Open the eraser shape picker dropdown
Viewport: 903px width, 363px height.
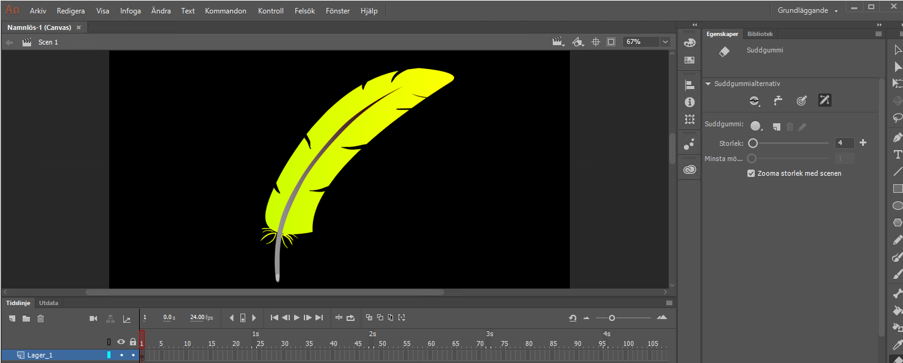click(x=757, y=126)
